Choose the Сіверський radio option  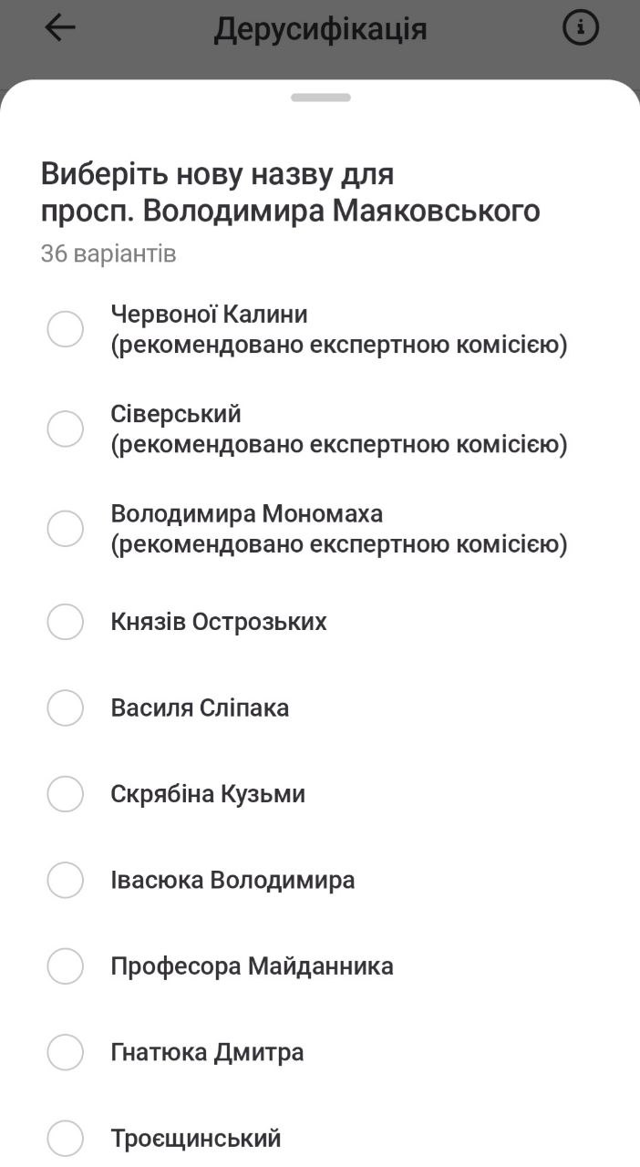(66, 429)
